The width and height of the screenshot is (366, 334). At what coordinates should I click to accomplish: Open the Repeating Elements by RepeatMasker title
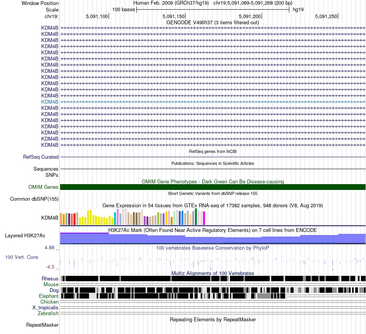click(213, 319)
